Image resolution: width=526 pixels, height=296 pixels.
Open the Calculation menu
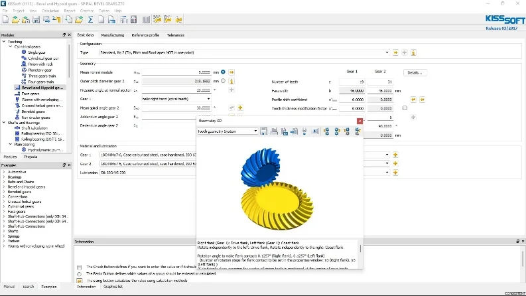click(x=50, y=11)
